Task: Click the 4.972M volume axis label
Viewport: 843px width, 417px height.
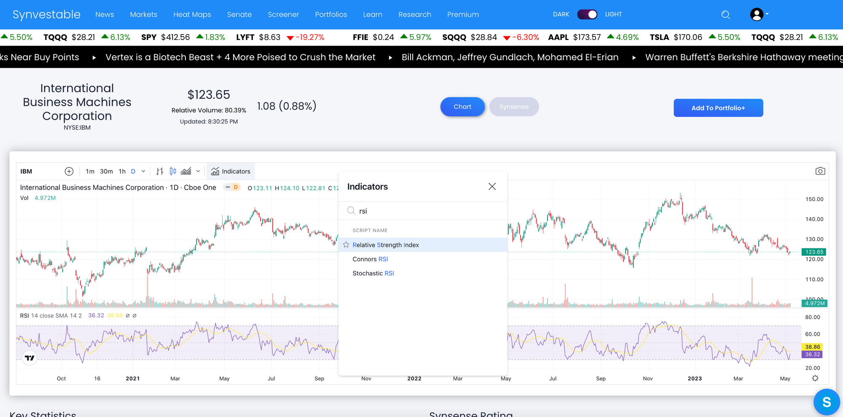Action: point(814,303)
